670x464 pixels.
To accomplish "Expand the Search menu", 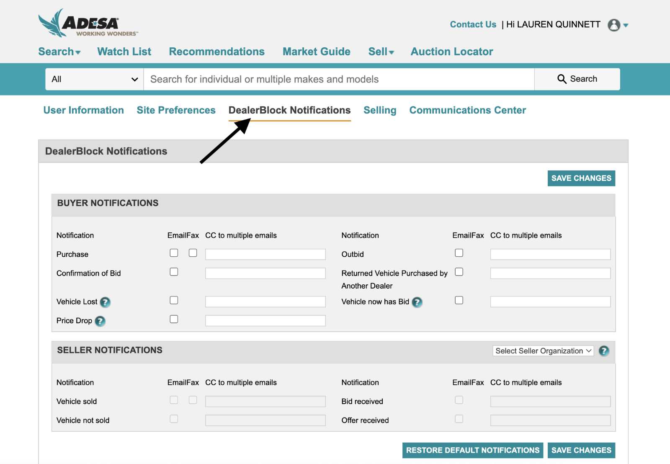I will [59, 52].
